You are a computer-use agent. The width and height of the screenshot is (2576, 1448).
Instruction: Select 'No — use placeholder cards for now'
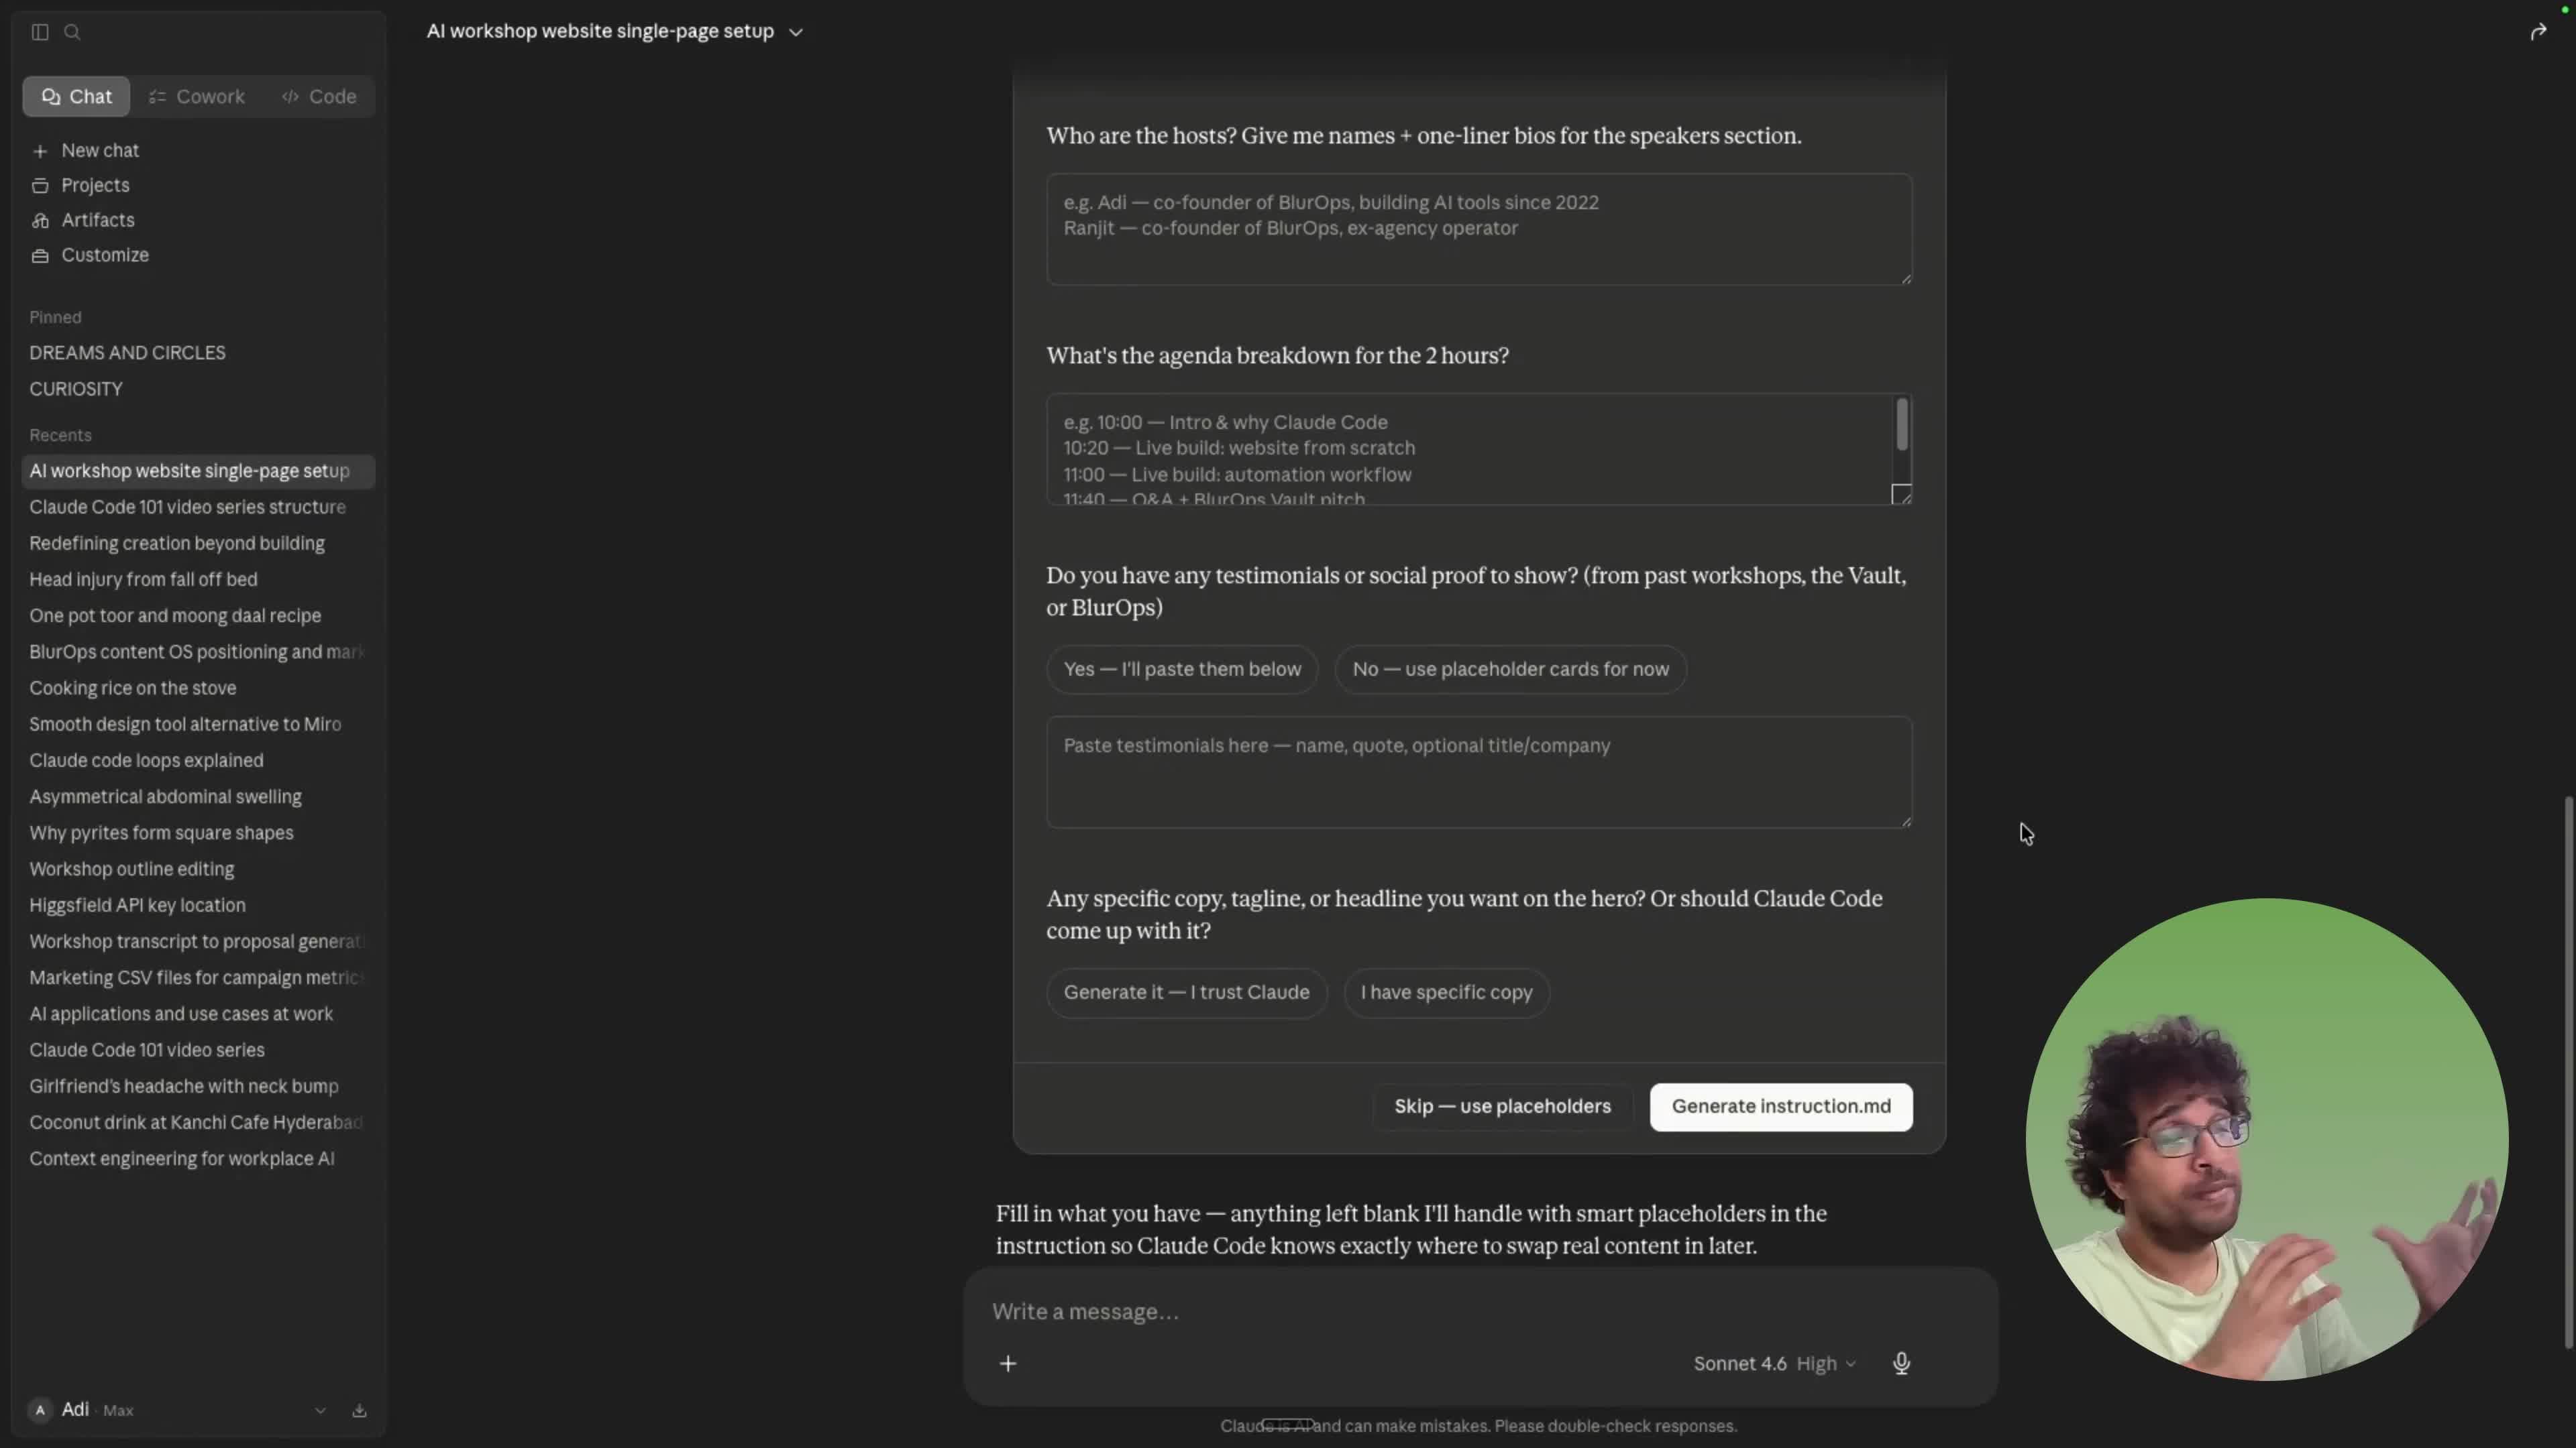pyautogui.click(x=1510, y=668)
